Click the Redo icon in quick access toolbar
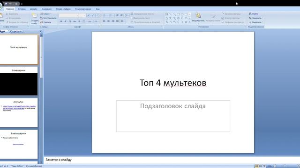This screenshot has width=300, height=168. [x=16, y=4]
